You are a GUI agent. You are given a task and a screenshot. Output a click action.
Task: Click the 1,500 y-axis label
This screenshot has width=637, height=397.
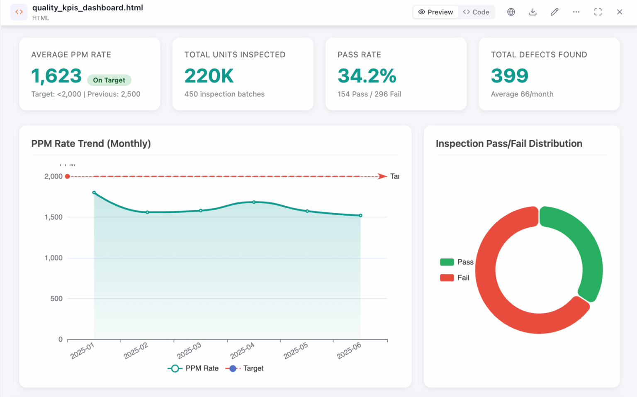[53, 217]
